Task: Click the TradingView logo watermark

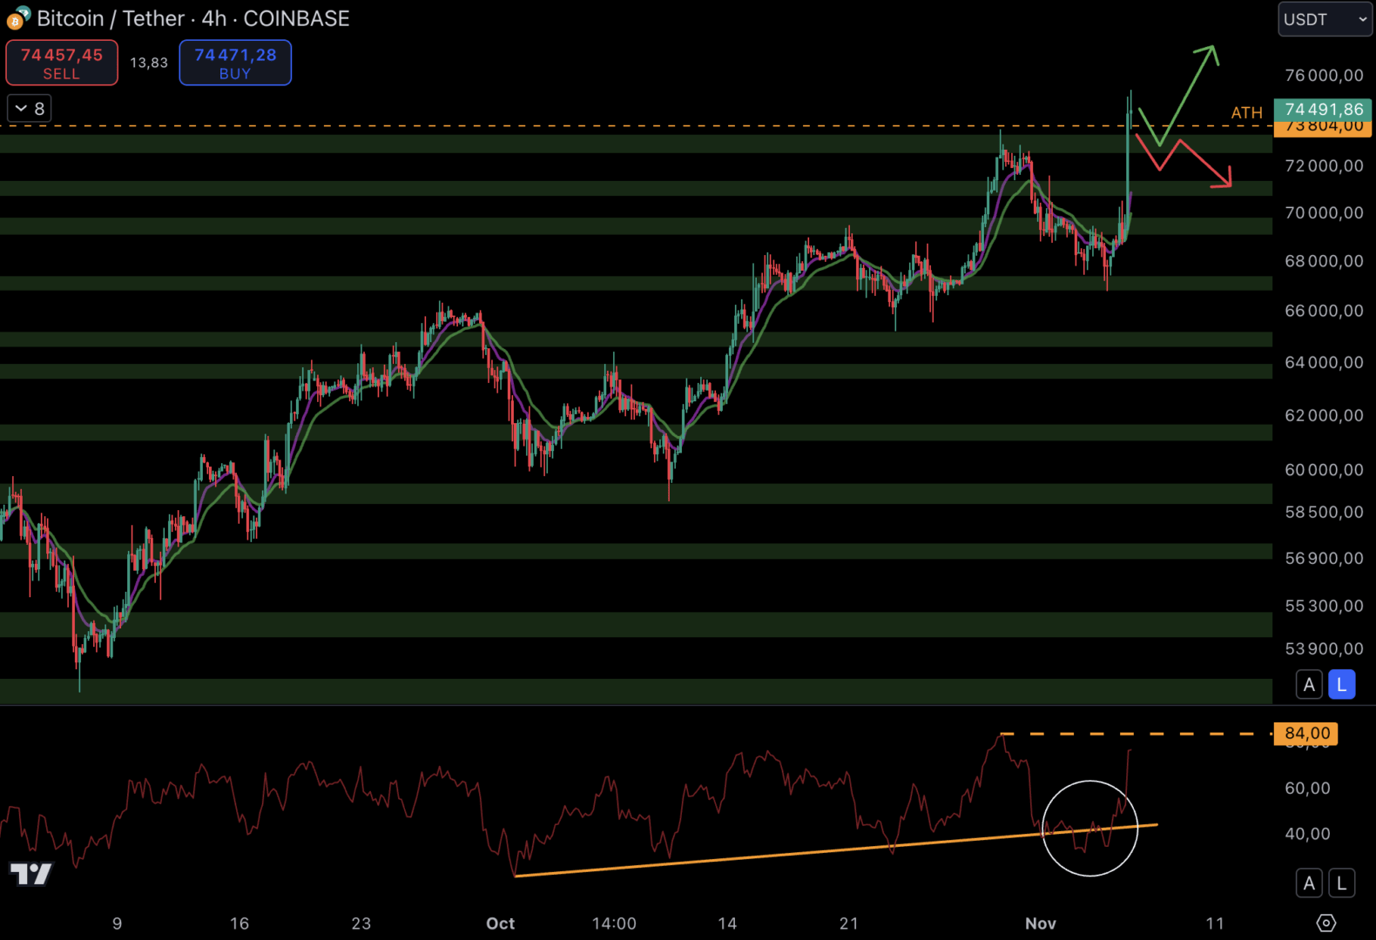Action: click(31, 874)
